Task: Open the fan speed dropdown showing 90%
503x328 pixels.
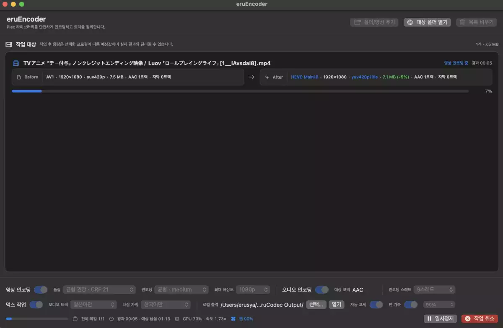Action: pos(439,305)
